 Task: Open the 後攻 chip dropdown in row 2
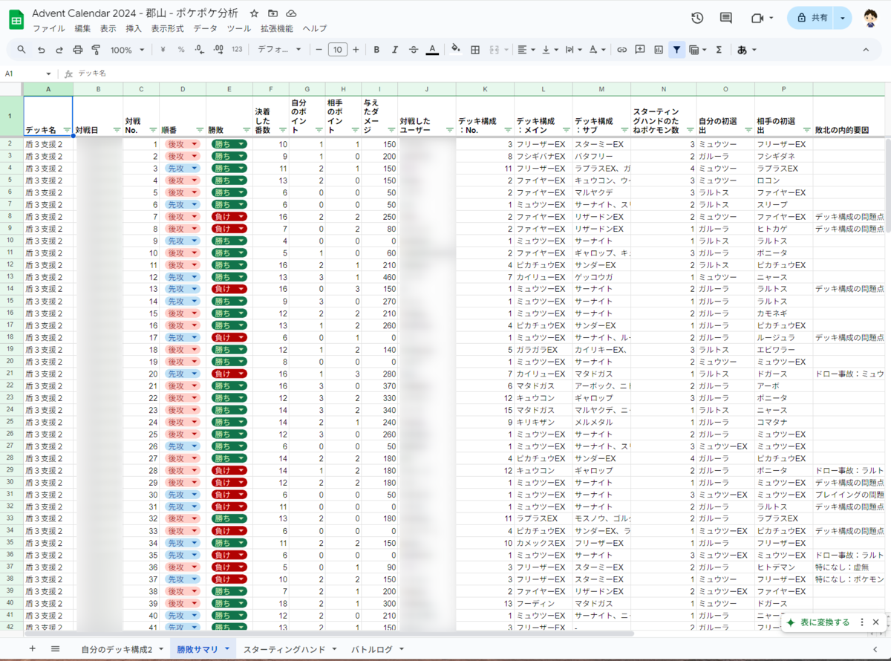point(195,144)
